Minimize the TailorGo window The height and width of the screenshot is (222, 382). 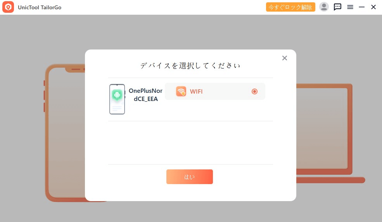(361, 7)
